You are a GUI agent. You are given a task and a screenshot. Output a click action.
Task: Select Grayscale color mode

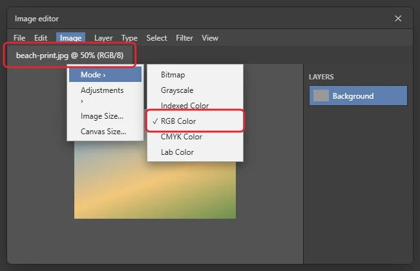pyautogui.click(x=195, y=90)
